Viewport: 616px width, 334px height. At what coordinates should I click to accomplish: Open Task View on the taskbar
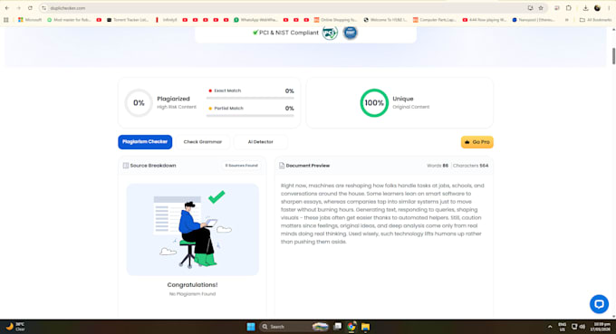(x=338, y=327)
